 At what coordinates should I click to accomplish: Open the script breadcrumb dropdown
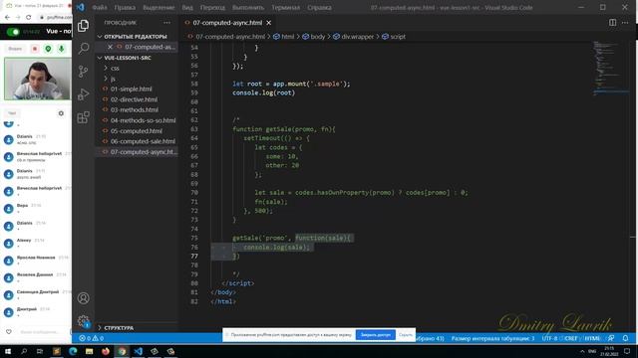point(394,37)
